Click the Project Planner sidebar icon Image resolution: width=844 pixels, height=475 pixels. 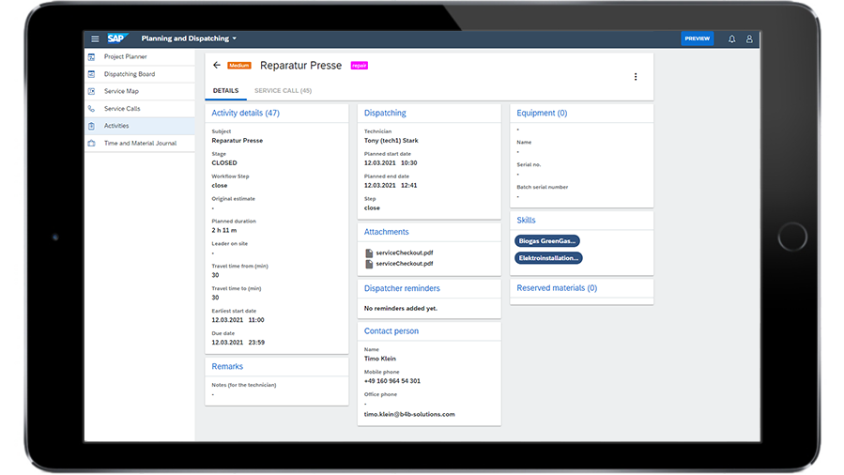pyautogui.click(x=92, y=57)
